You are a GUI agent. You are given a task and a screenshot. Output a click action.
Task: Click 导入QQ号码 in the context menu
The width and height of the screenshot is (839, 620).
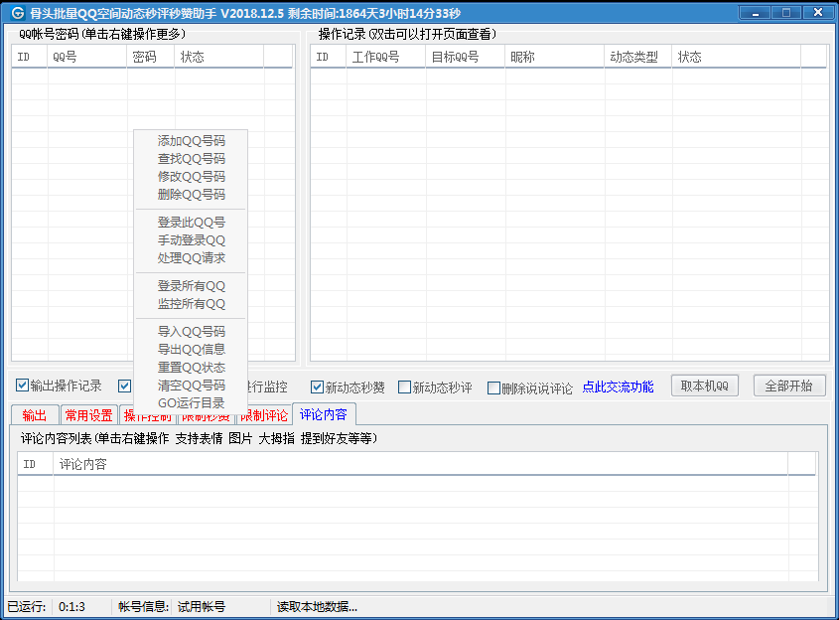pos(191,332)
